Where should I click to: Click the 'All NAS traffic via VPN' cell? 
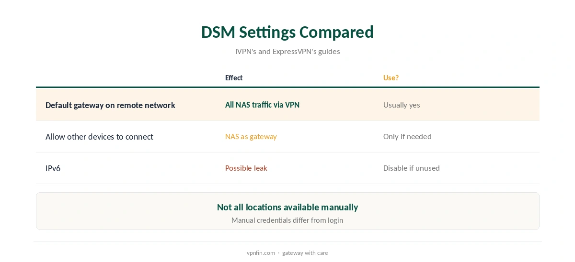coord(263,105)
